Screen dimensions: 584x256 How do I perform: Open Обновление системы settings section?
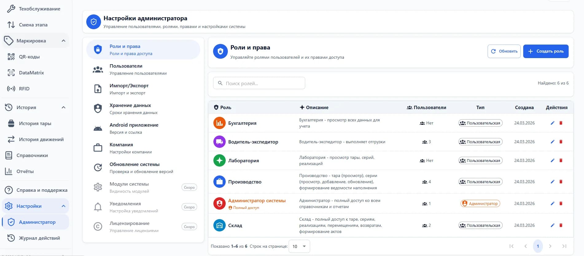(143, 168)
